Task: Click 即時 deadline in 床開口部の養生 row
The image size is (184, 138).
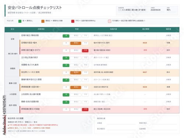Action: pos(145,50)
